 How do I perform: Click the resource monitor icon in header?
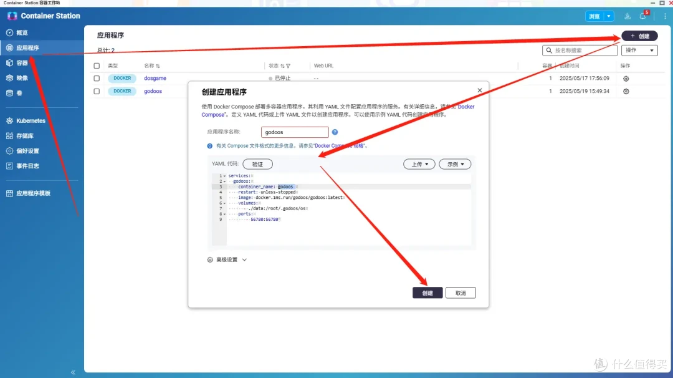pos(628,16)
